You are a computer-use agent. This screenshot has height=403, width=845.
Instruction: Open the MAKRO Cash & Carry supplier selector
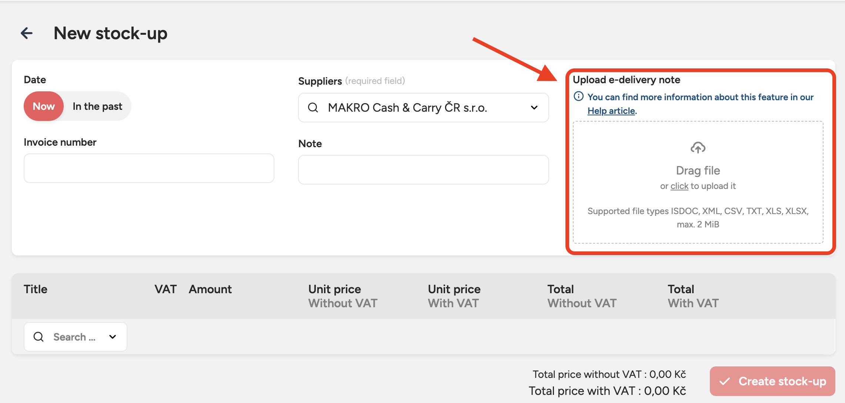407,108
